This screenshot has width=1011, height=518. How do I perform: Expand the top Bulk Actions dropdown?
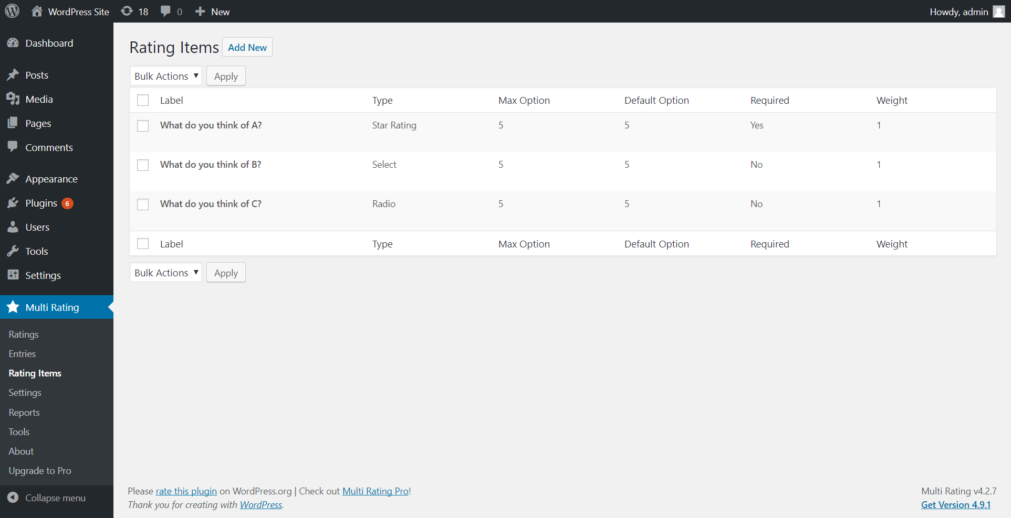[166, 76]
